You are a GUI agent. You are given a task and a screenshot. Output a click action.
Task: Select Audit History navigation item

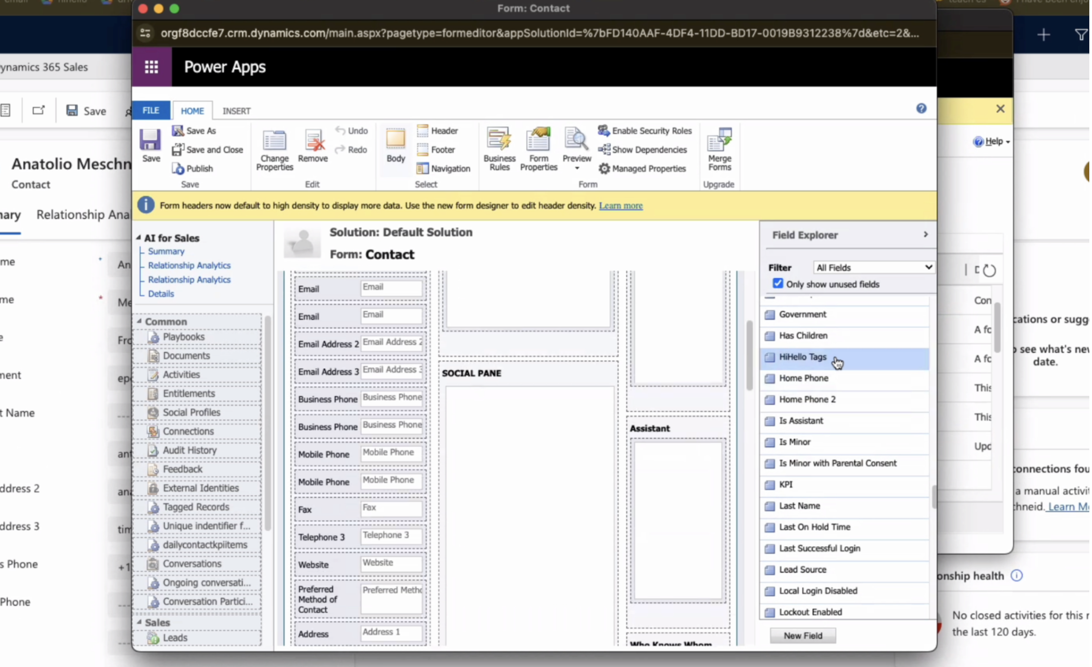[x=198, y=451]
